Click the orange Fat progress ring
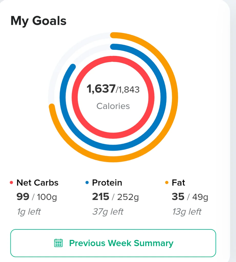Image resolution: width=236 pixels, height=262 pixels. 175,97
